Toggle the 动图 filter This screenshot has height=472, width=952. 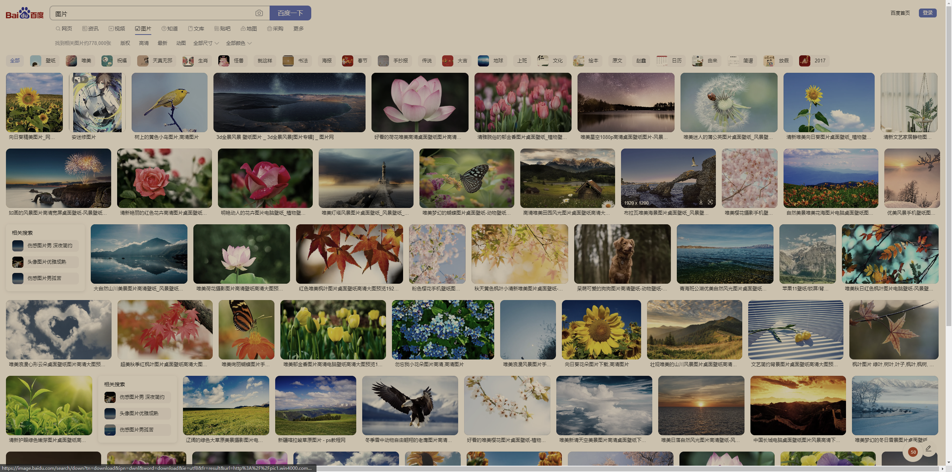[x=181, y=43]
